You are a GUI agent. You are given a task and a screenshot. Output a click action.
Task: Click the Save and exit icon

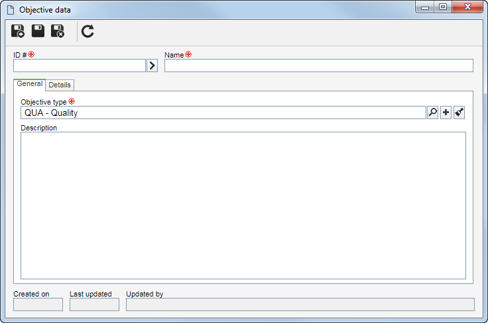[x=58, y=31]
